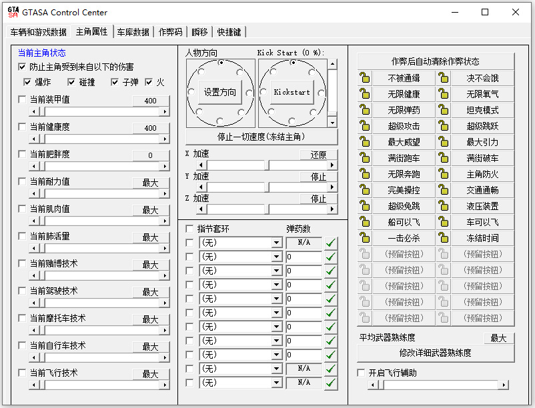Click the 修改详细武器熟练度 button
Image resolution: width=535 pixels, height=408 pixels.
point(436,353)
